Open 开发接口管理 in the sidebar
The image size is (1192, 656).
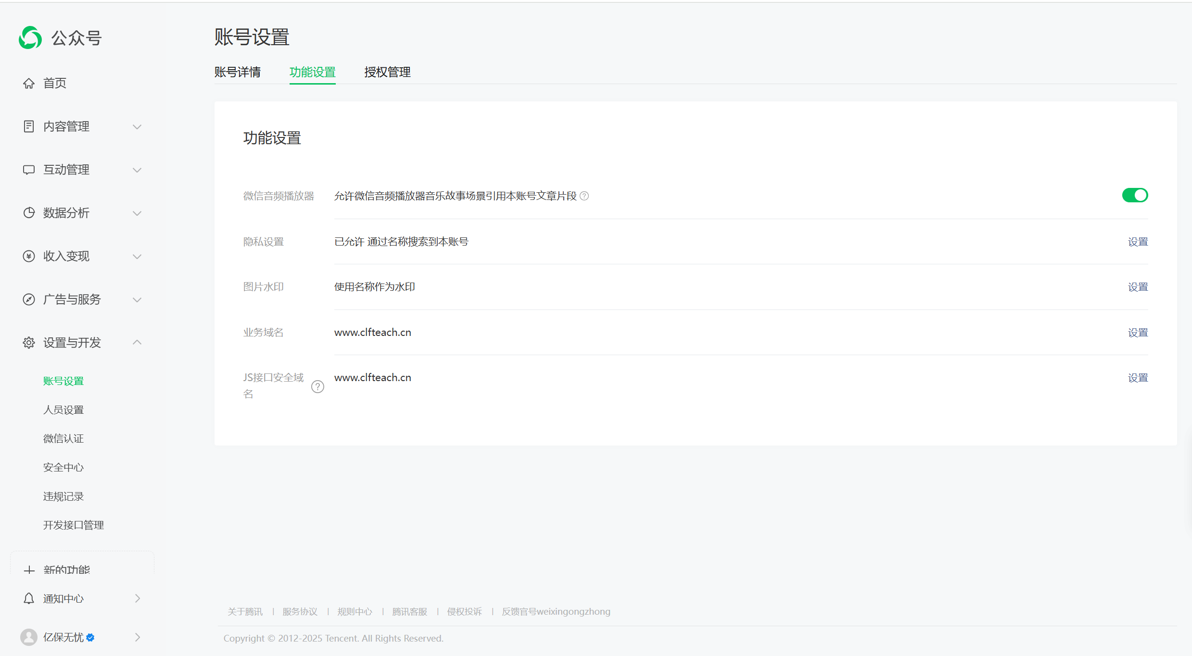[74, 525]
